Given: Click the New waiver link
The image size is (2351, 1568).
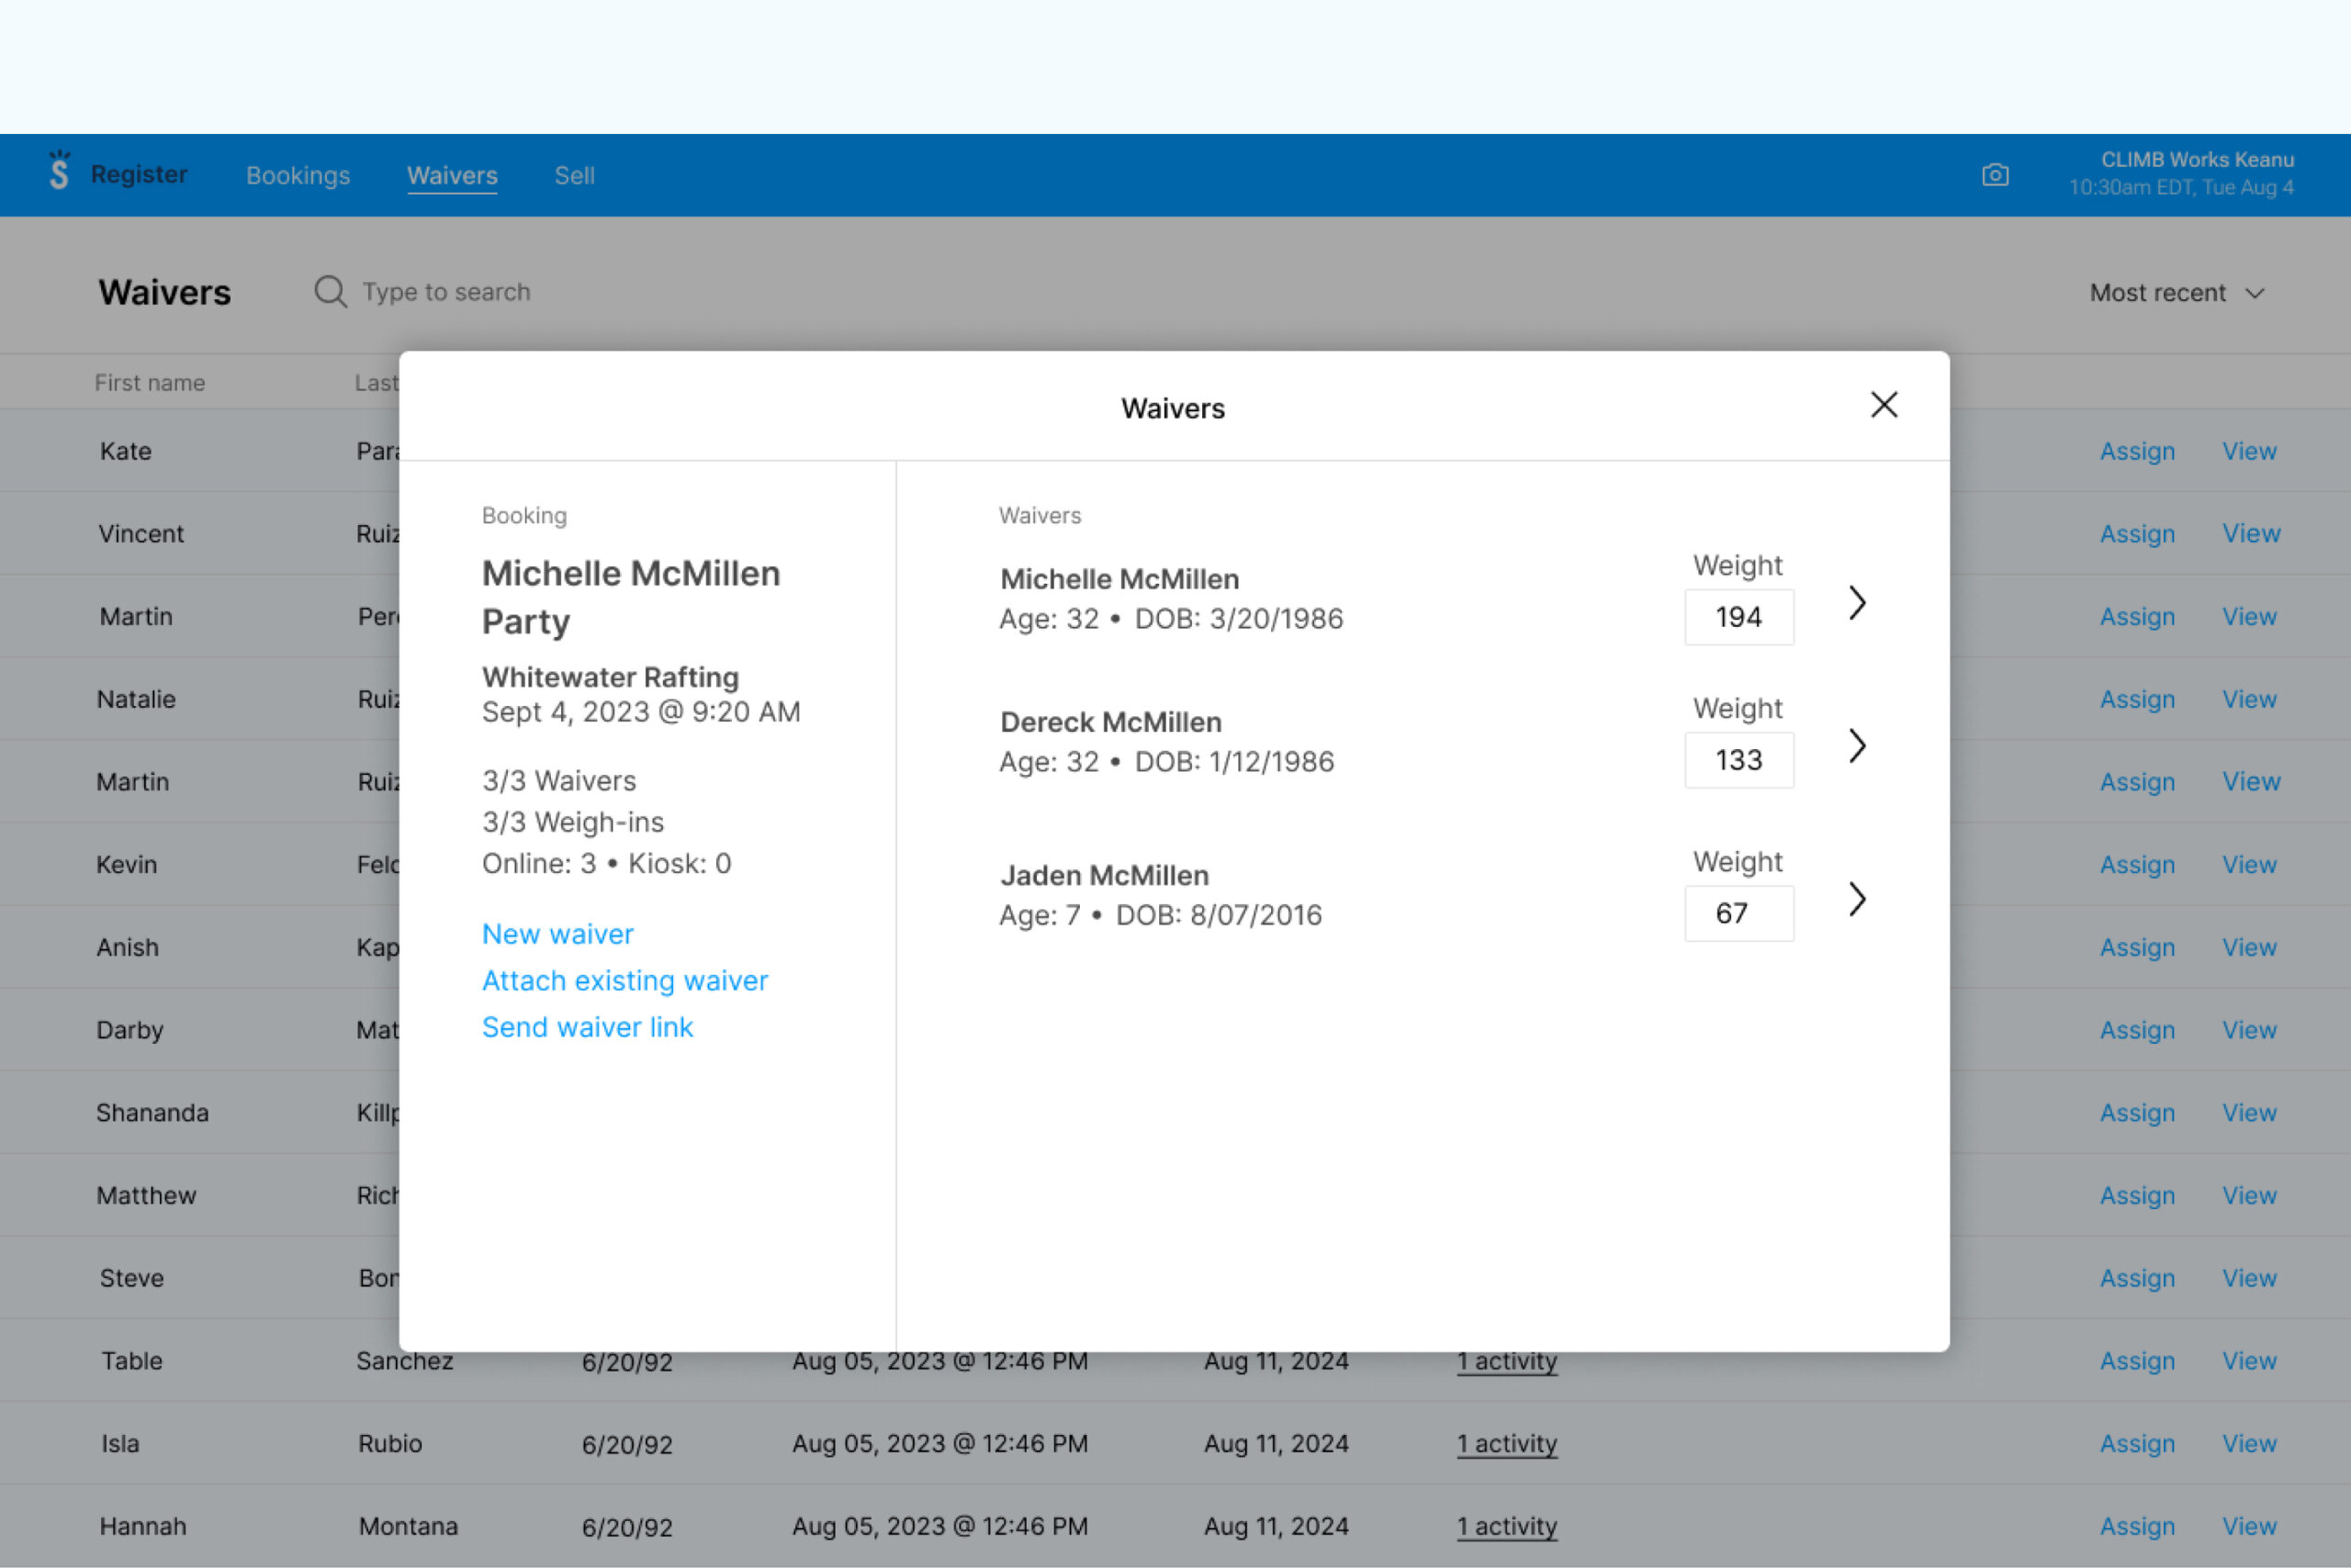Looking at the screenshot, I should [x=558, y=933].
